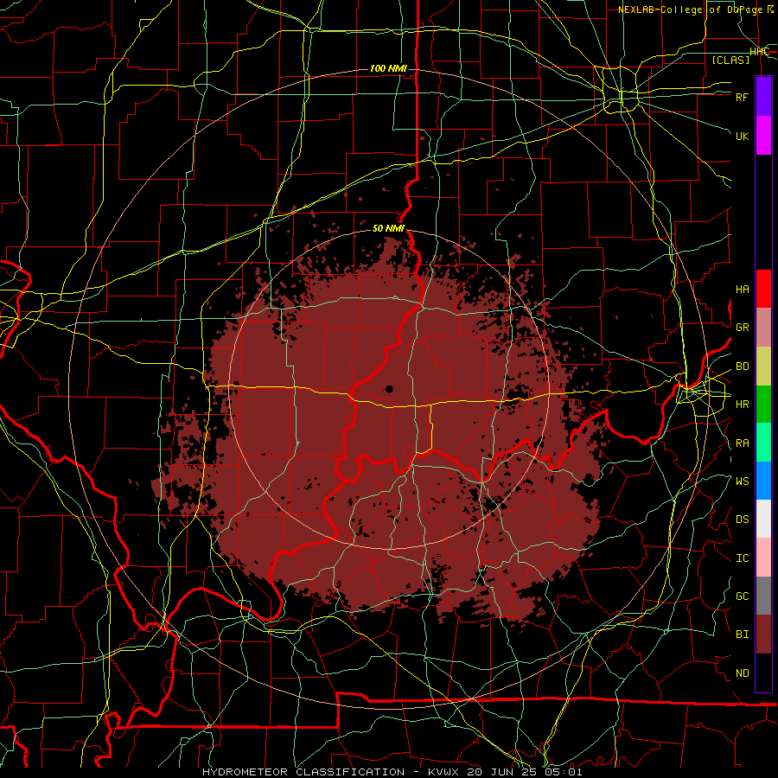This screenshot has height=778, width=778.
Task: Click the HR legend label
Action: 742,405
